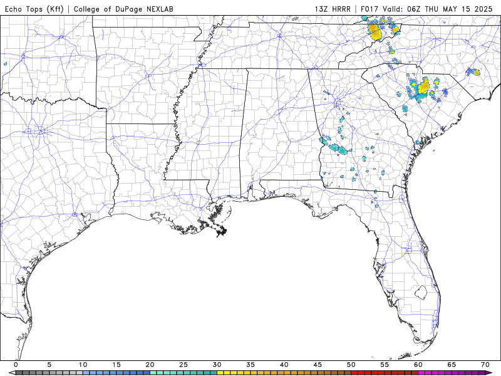Click the purple arrow at color bar's right end
The image size is (501, 376).
(x=488, y=373)
